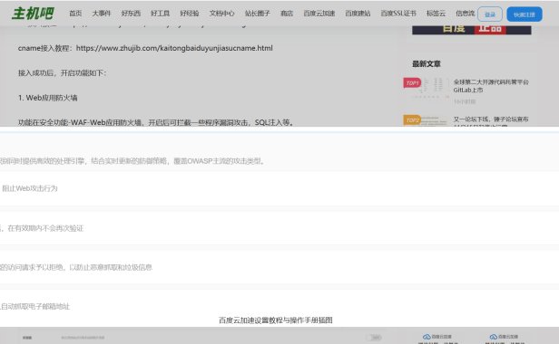The image size is (559, 344).
Task: Go to 站长圈子 page
Action: pyautogui.click(x=258, y=14)
